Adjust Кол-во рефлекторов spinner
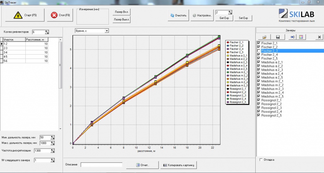The image size is (324, 173). tap(47, 32)
